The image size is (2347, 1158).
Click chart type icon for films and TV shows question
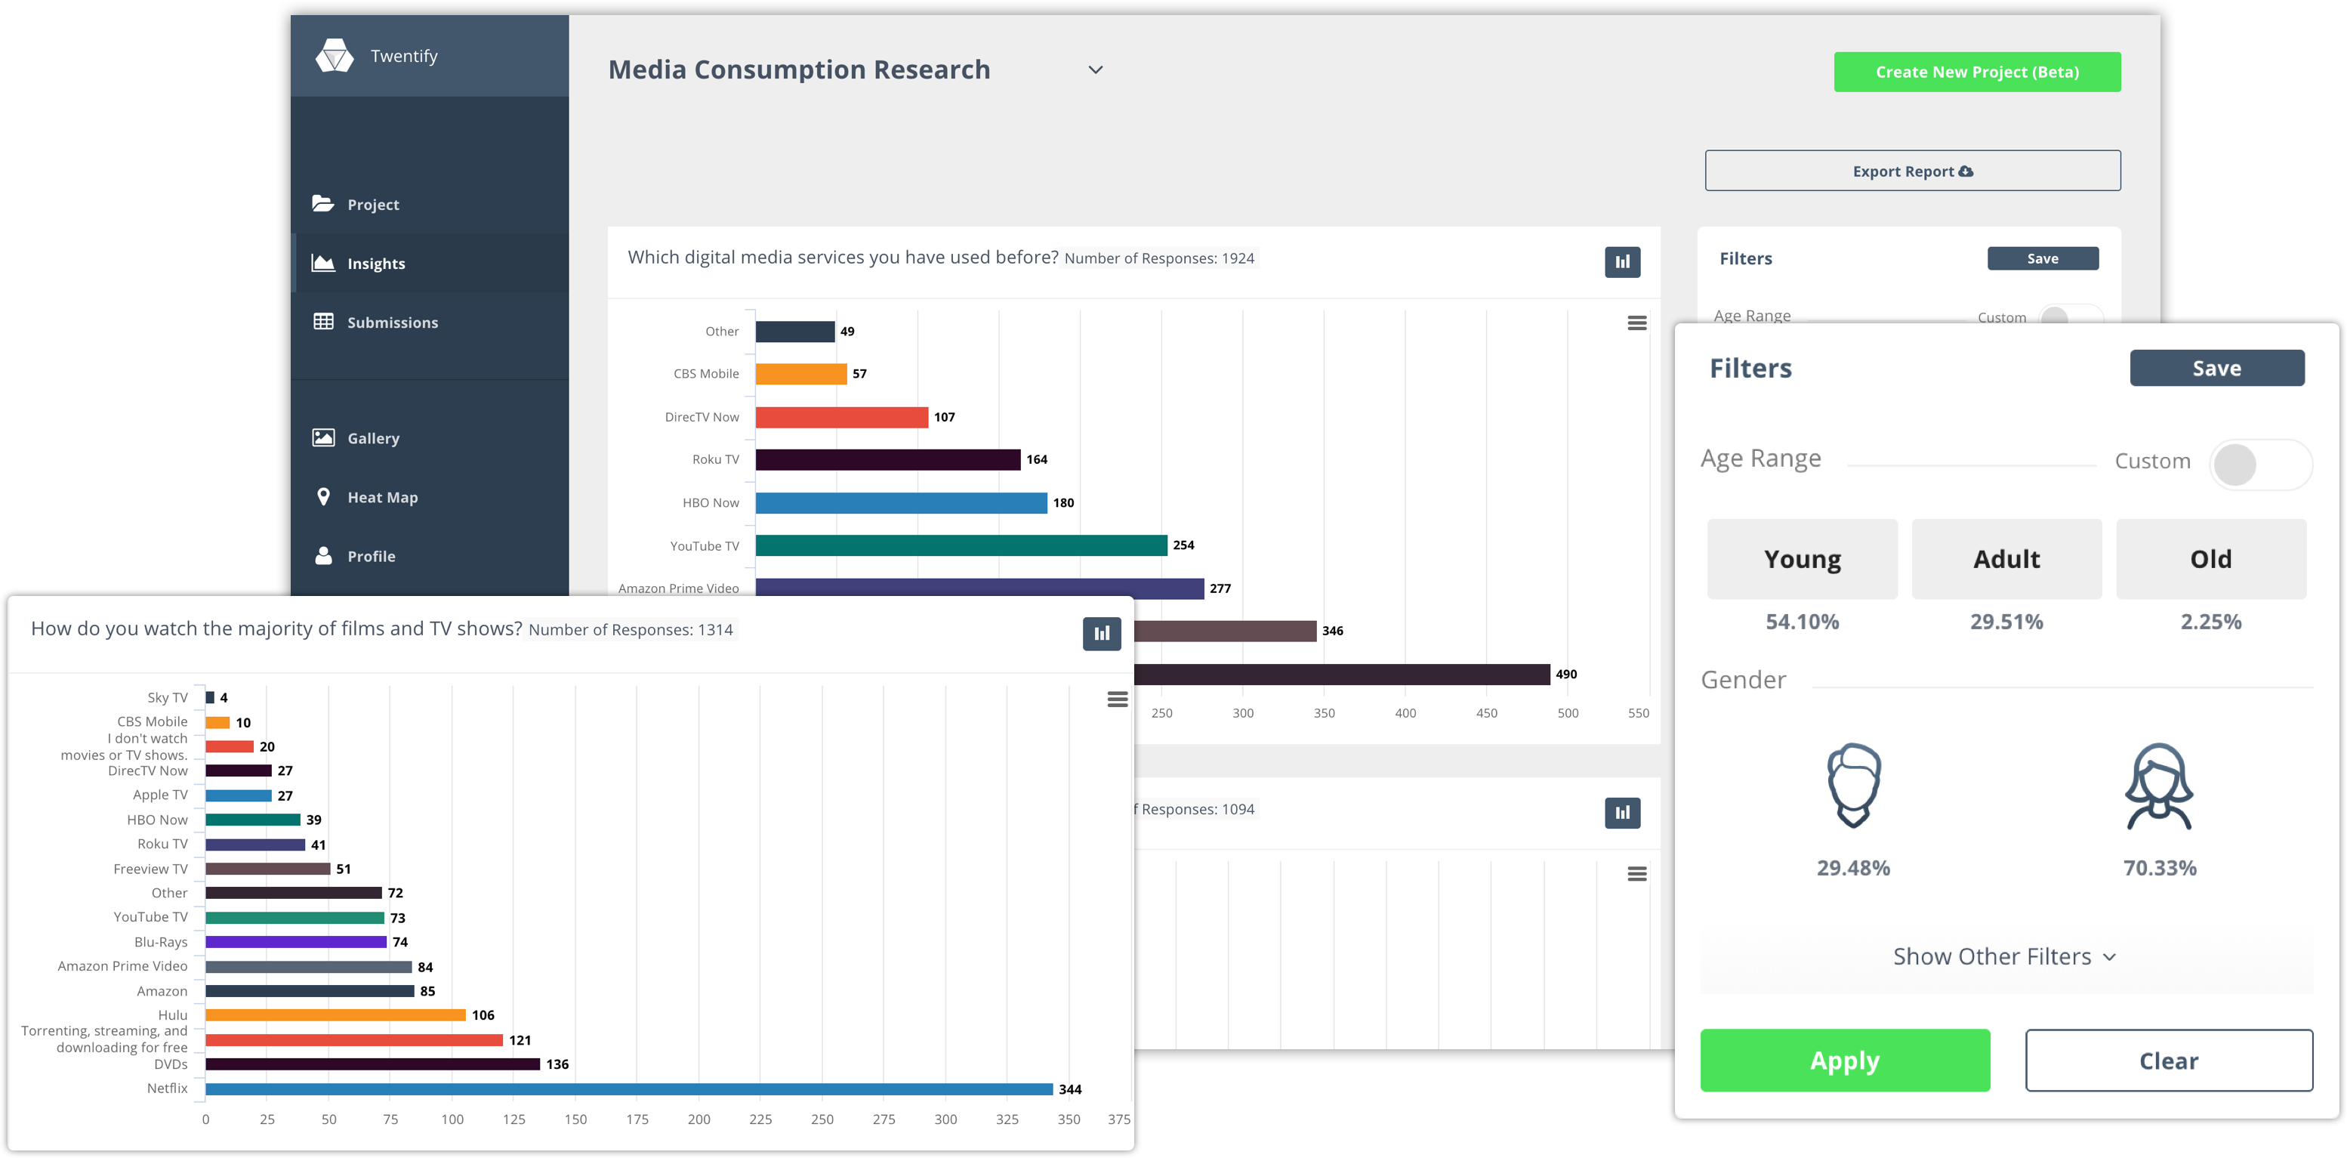[1102, 633]
